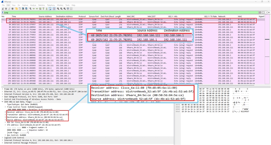271x145 pixels.
Task: Click the Restart capture icon
Action: point(9,9)
